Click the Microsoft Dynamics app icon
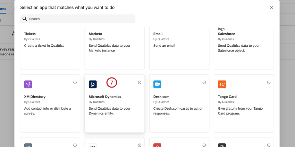The width and height of the screenshot is (295, 147). pos(93,84)
